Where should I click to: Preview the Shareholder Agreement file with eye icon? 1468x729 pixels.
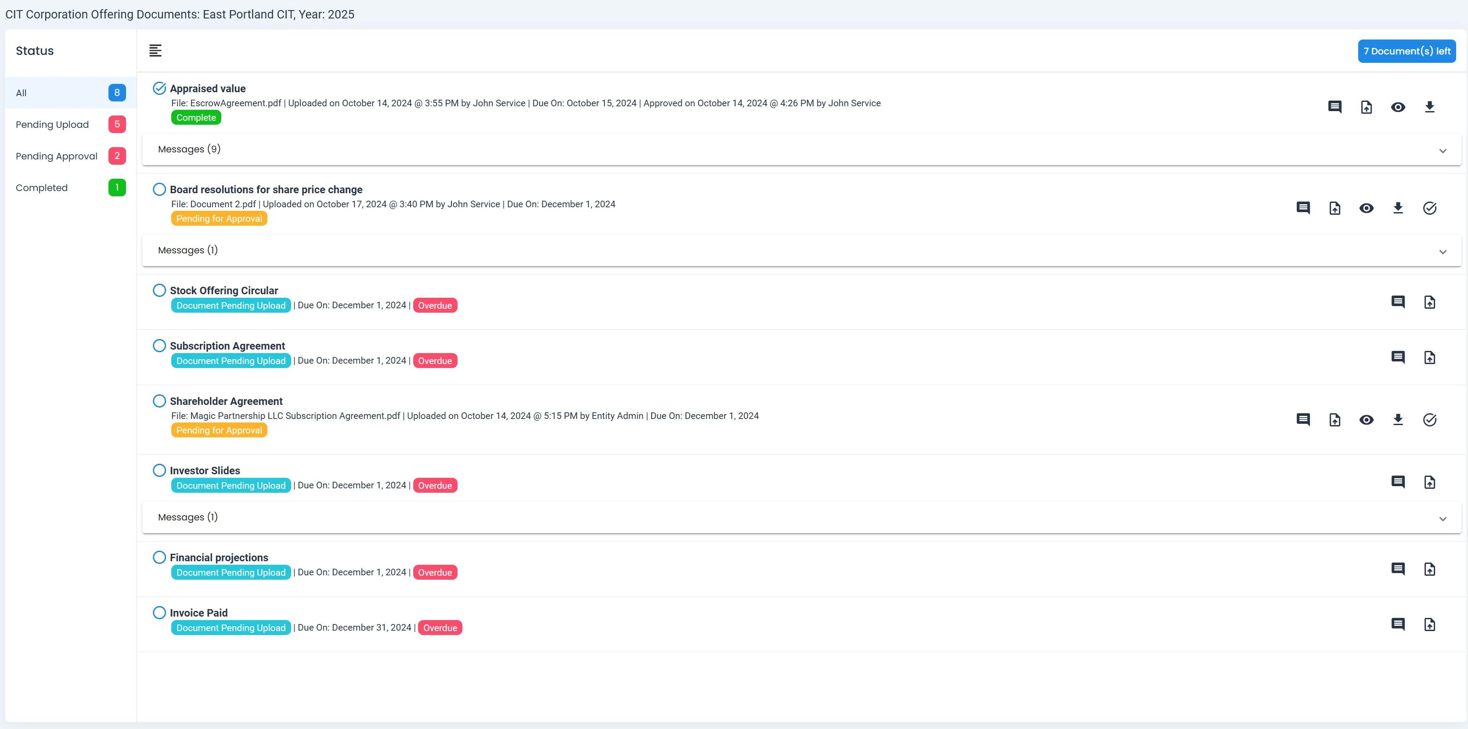[x=1366, y=420]
